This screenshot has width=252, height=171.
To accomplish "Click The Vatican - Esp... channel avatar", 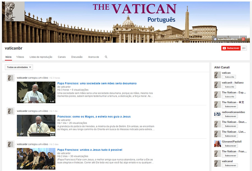I will pyautogui.click(x=218, y=94).
